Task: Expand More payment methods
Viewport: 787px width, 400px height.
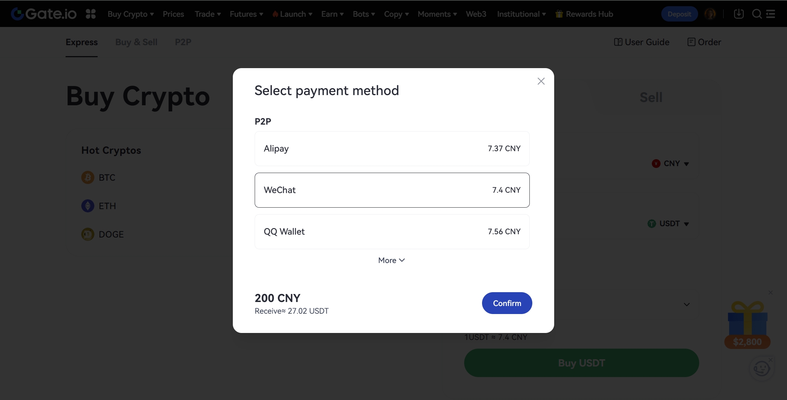Action: (391, 260)
